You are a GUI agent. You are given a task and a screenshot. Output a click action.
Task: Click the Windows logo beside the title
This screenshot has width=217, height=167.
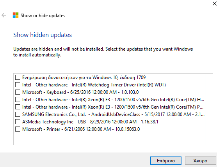click(16, 15)
